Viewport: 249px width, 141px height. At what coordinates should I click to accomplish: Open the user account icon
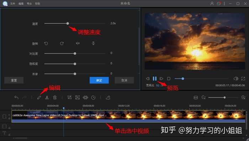212,3
